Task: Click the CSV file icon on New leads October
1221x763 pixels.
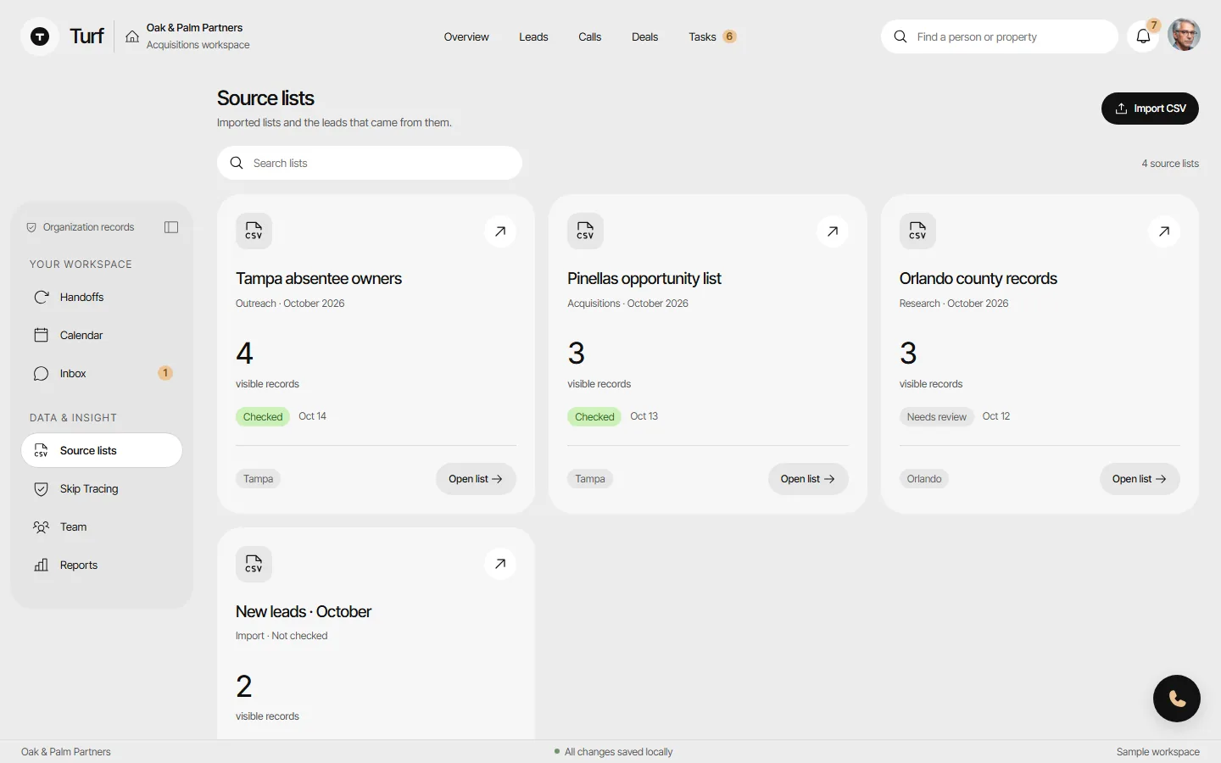Action: tap(254, 564)
